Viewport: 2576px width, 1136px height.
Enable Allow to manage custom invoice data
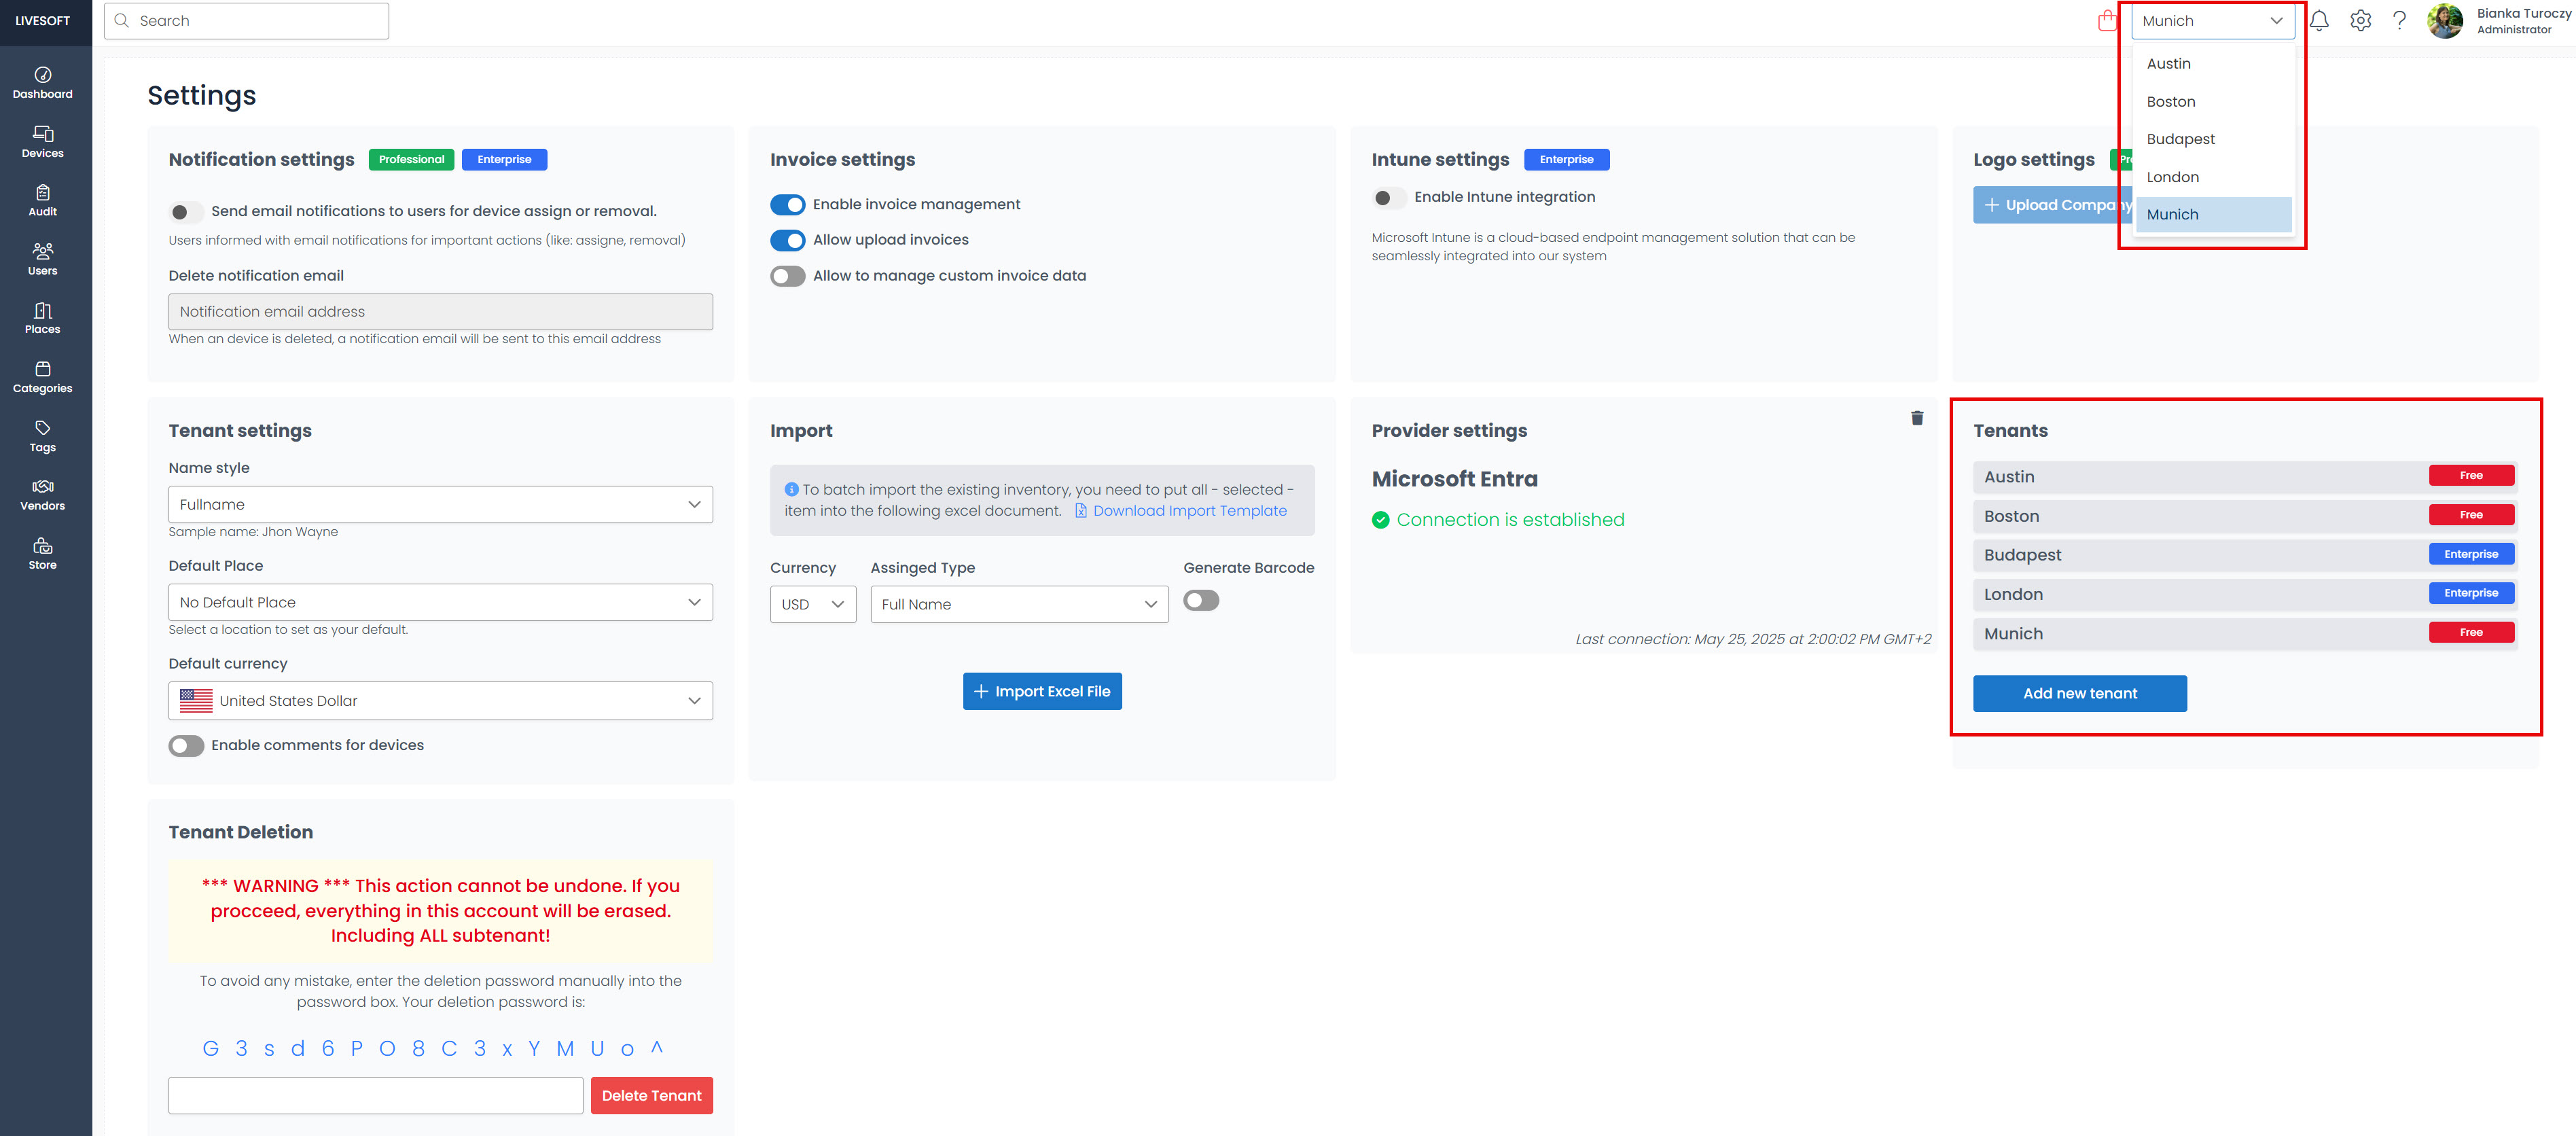pyautogui.click(x=787, y=276)
